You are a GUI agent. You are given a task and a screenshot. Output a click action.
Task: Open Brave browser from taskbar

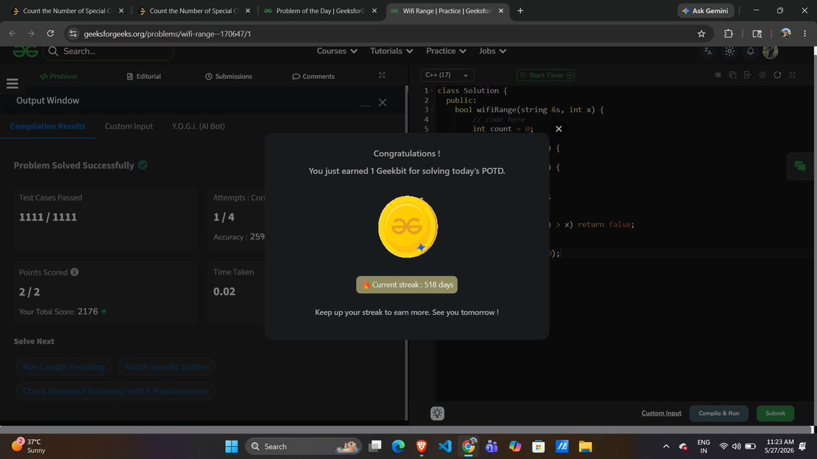[x=421, y=446]
